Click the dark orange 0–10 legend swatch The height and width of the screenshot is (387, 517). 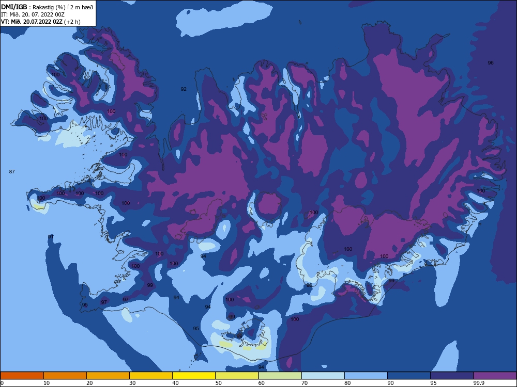point(22,376)
